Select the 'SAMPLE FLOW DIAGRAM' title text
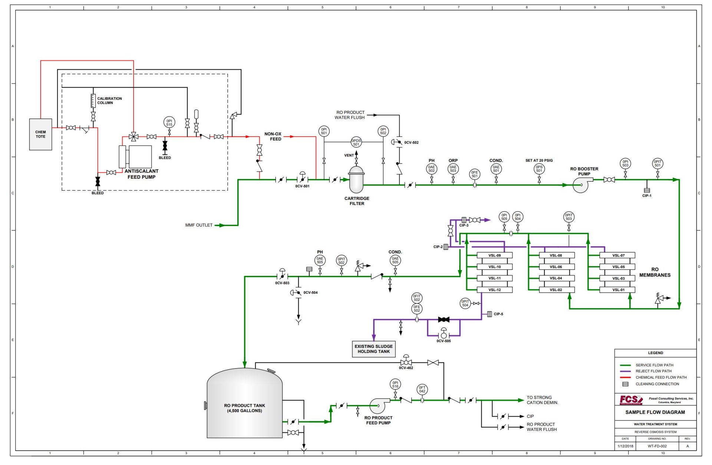The image size is (712, 465). [655, 412]
